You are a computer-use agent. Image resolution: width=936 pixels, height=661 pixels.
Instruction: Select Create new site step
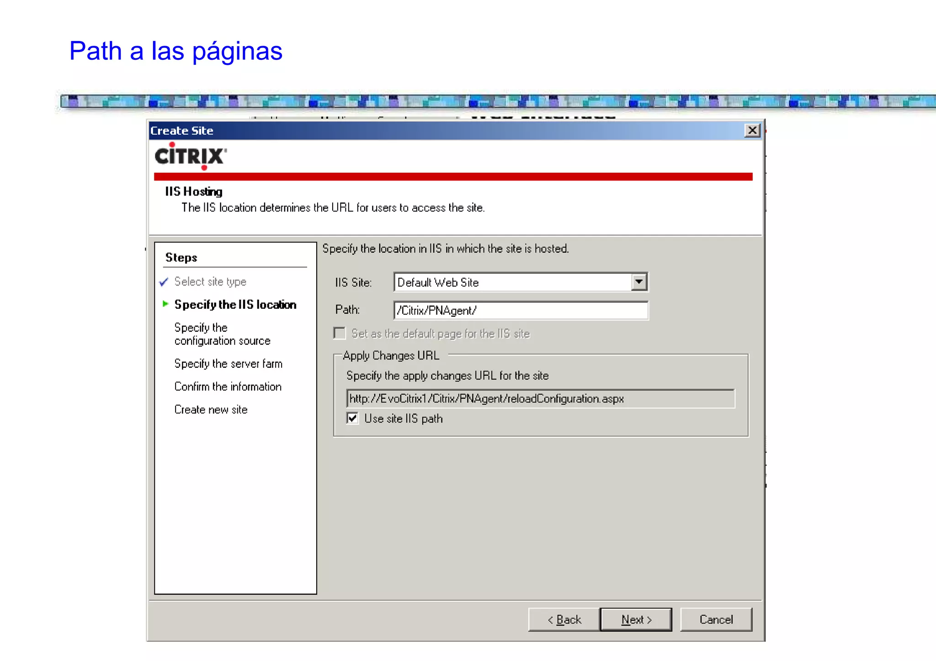211,410
